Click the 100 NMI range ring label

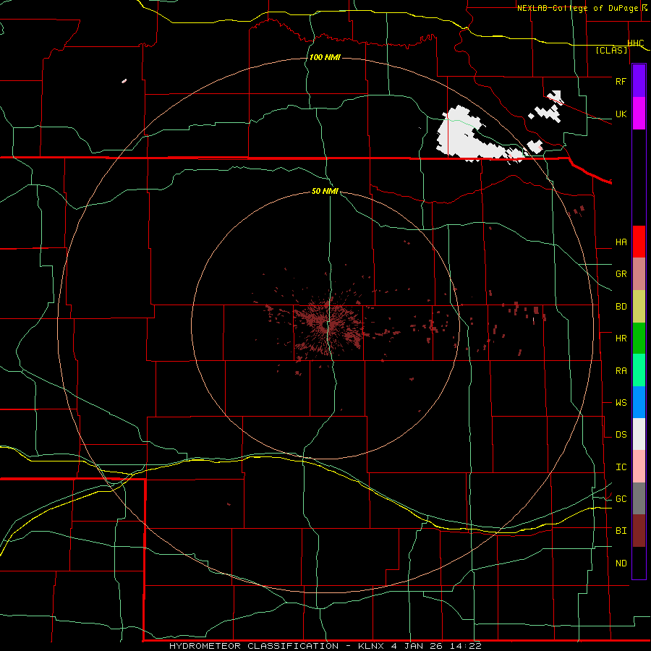point(325,57)
